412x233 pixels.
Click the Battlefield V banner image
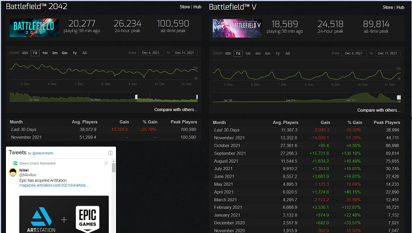coord(237,28)
